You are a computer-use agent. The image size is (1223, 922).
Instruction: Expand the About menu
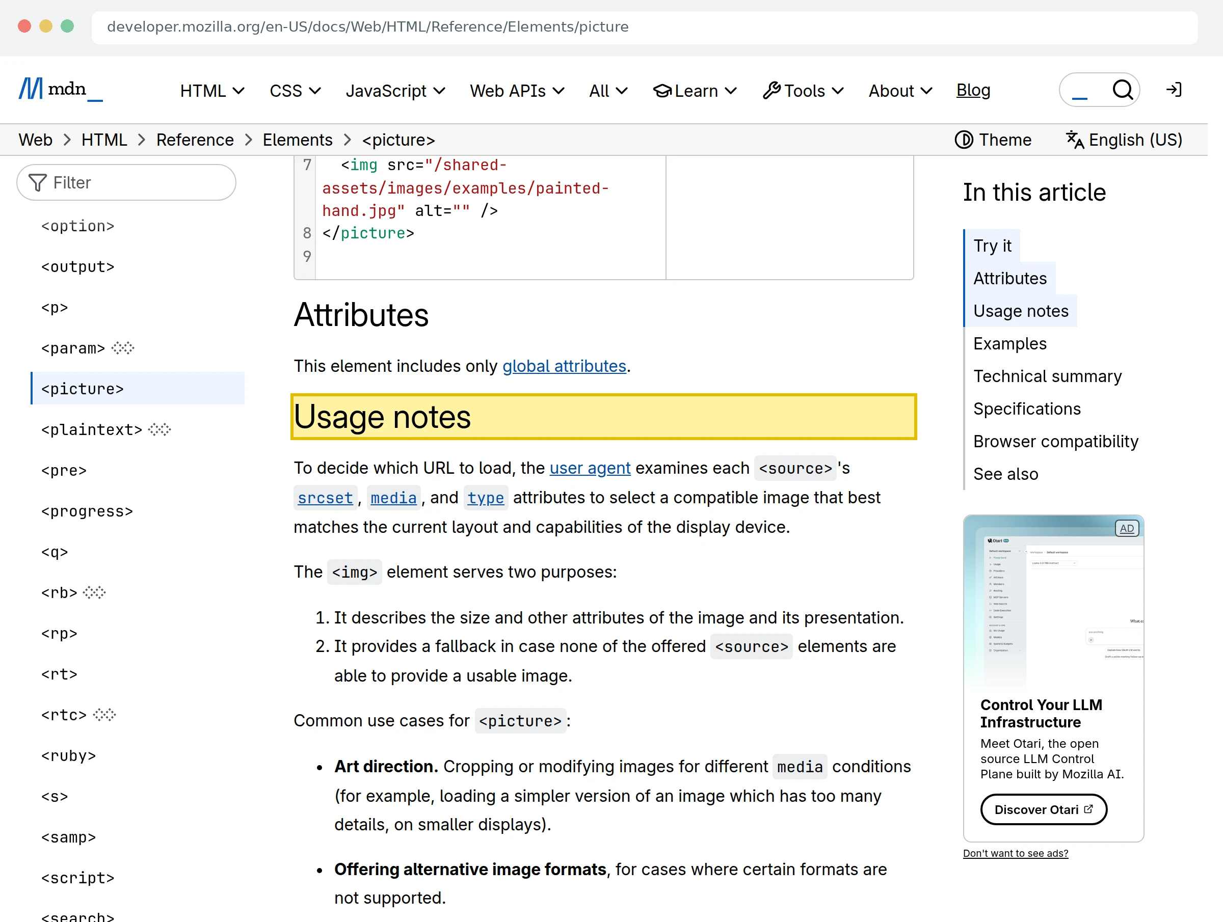tap(900, 91)
